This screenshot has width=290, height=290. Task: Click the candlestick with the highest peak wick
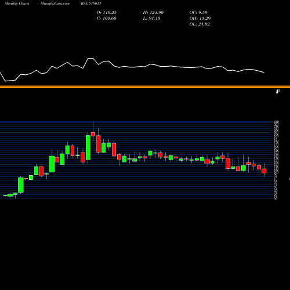[x=93, y=134]
